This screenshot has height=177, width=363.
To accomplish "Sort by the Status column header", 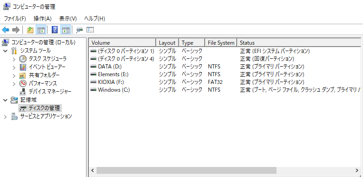I will tap(299, 43).
